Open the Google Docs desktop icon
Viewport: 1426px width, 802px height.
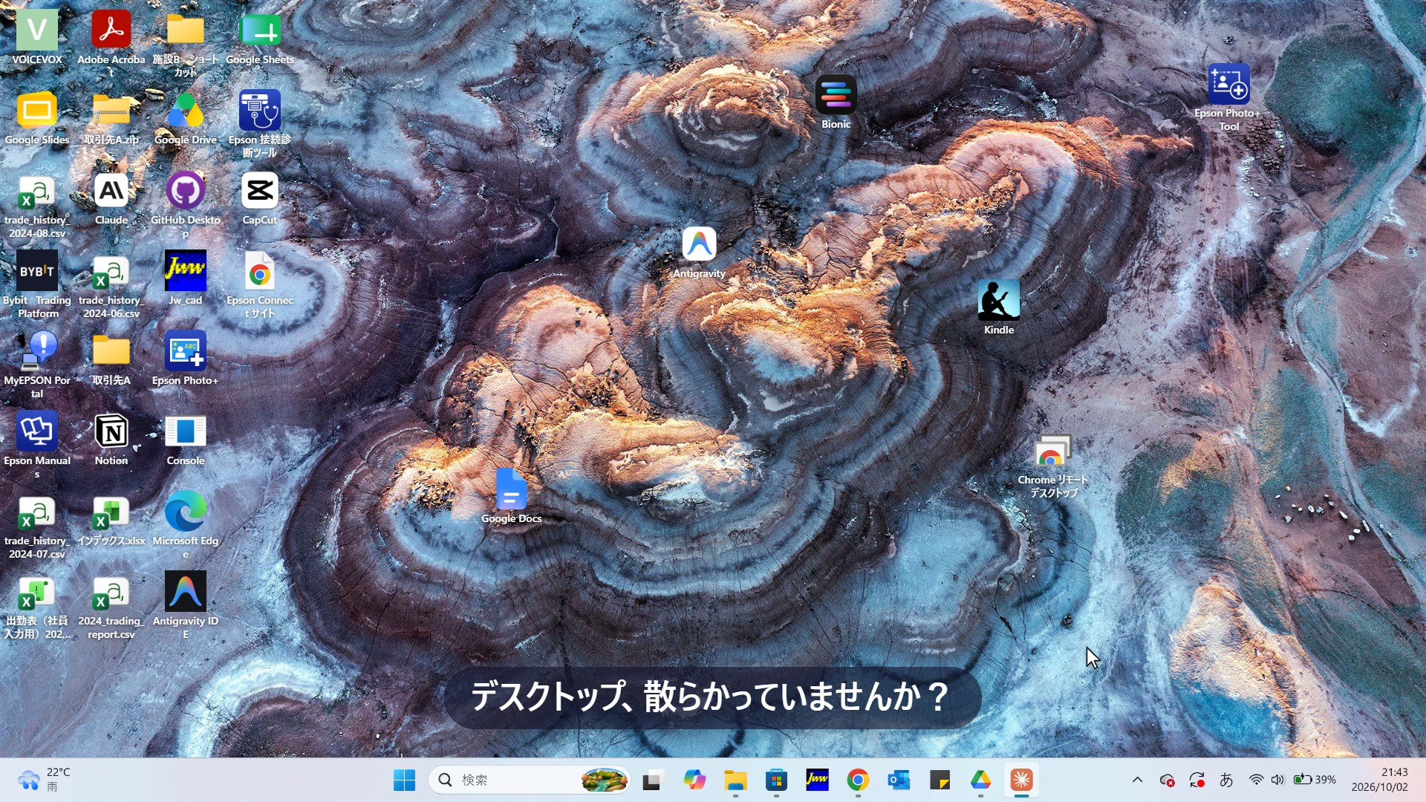pos(511,496)
